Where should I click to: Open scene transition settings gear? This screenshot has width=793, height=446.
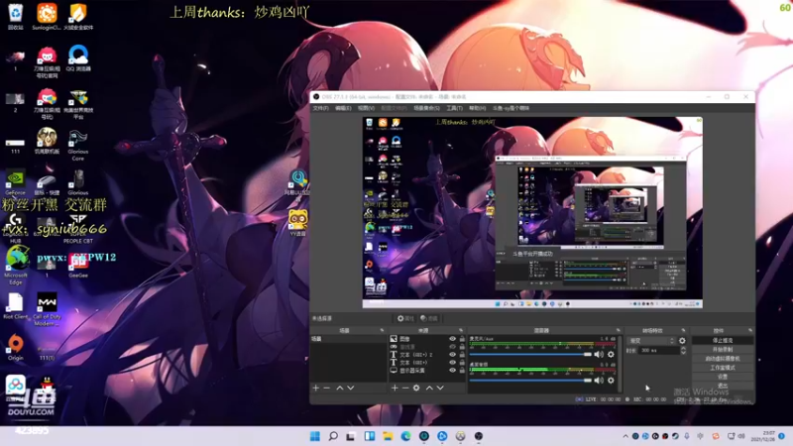point(682,341)
